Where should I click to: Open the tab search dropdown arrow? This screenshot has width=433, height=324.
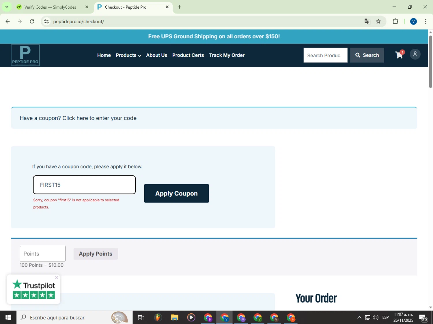[7, 7]
